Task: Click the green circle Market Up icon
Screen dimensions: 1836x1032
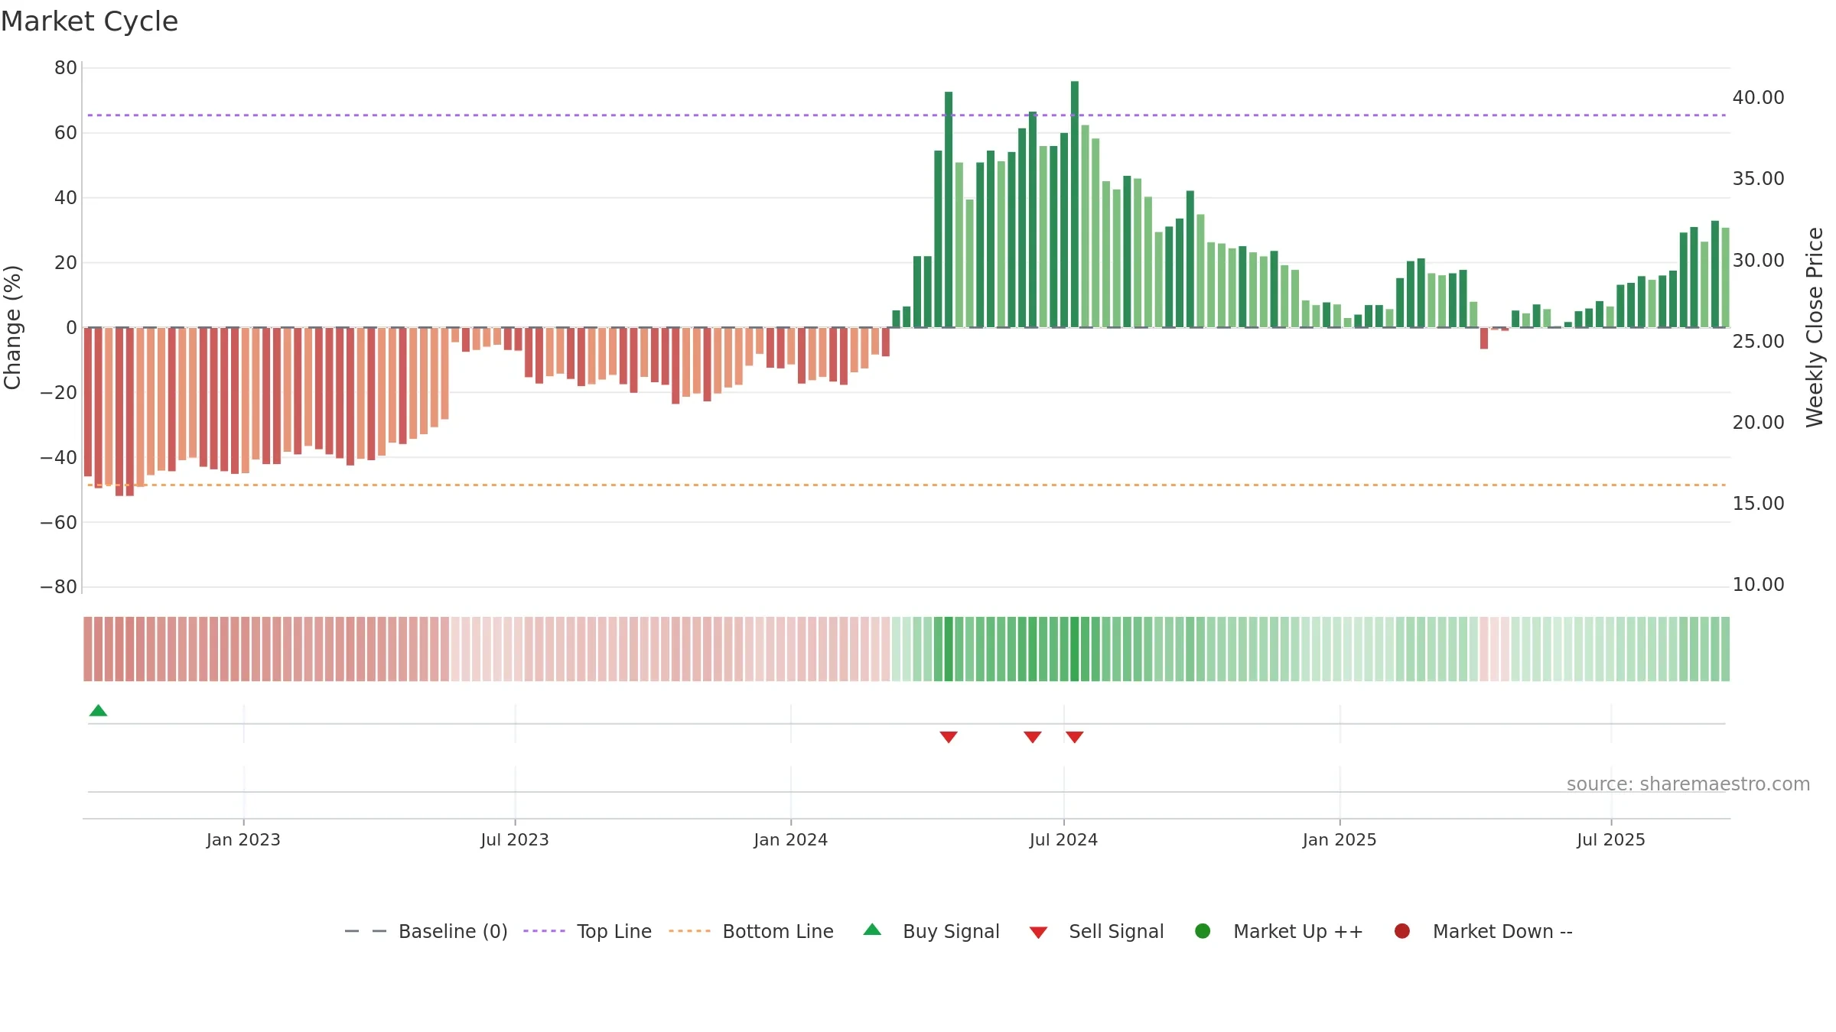Action: tap(1203, 931)
